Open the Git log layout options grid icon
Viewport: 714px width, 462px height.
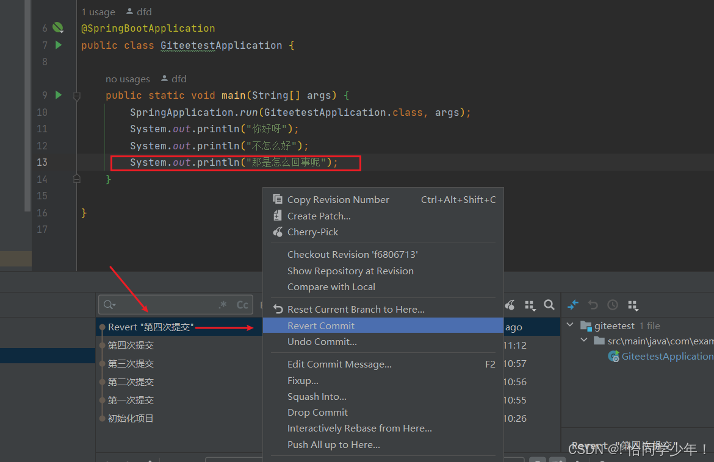pos(530,305)
